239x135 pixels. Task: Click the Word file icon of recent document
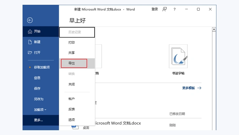[x=75, y=127]
